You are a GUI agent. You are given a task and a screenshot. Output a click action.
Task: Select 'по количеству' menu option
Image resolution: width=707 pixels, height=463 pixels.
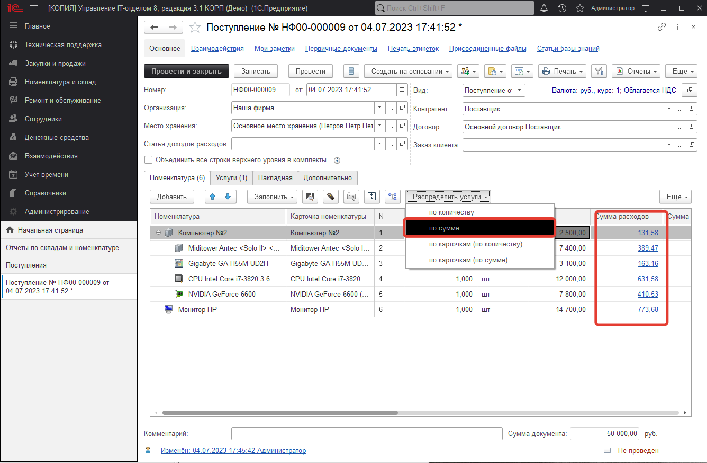[x=451, y=212]
